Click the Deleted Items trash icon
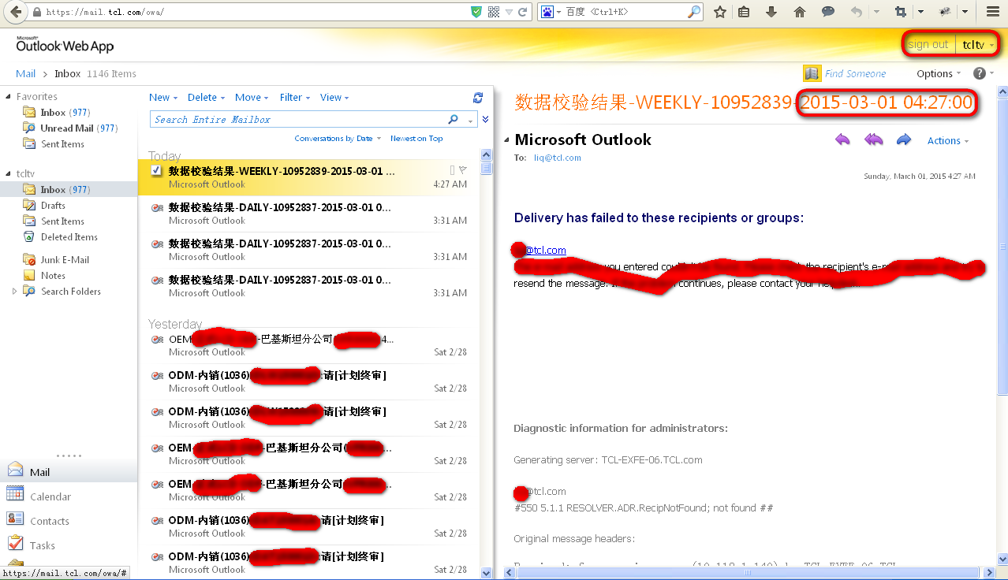 pyautogui.click(x=29, y=237)
